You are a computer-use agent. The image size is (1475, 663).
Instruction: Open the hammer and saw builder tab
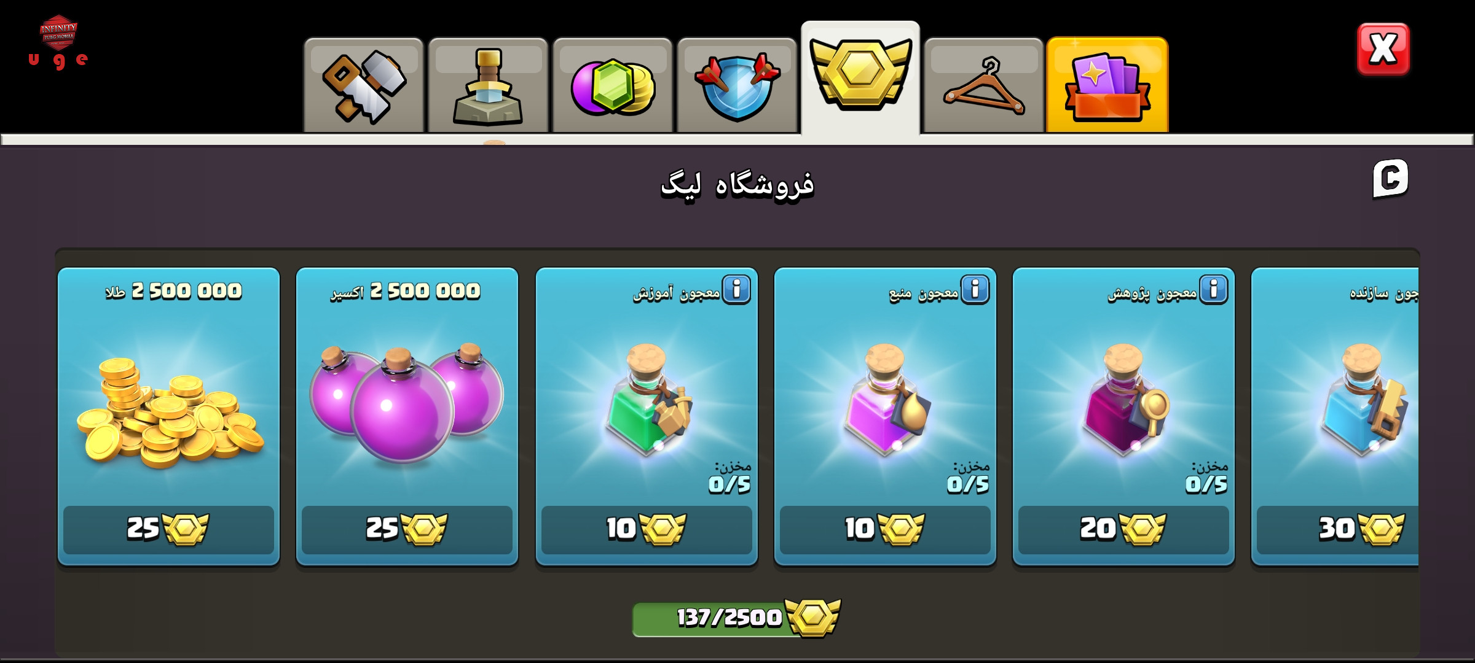364,86
